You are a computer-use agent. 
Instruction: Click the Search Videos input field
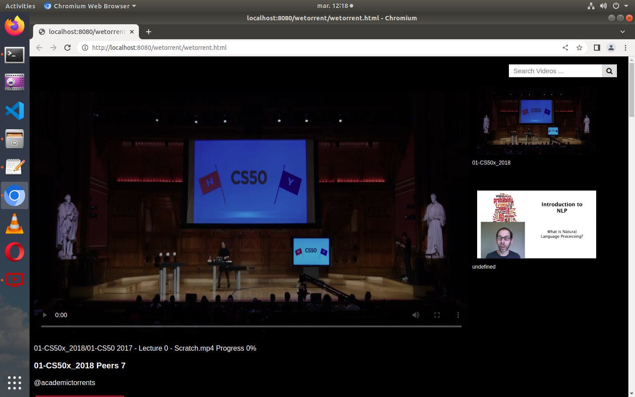pyautogui.click(x=555, y=71)
